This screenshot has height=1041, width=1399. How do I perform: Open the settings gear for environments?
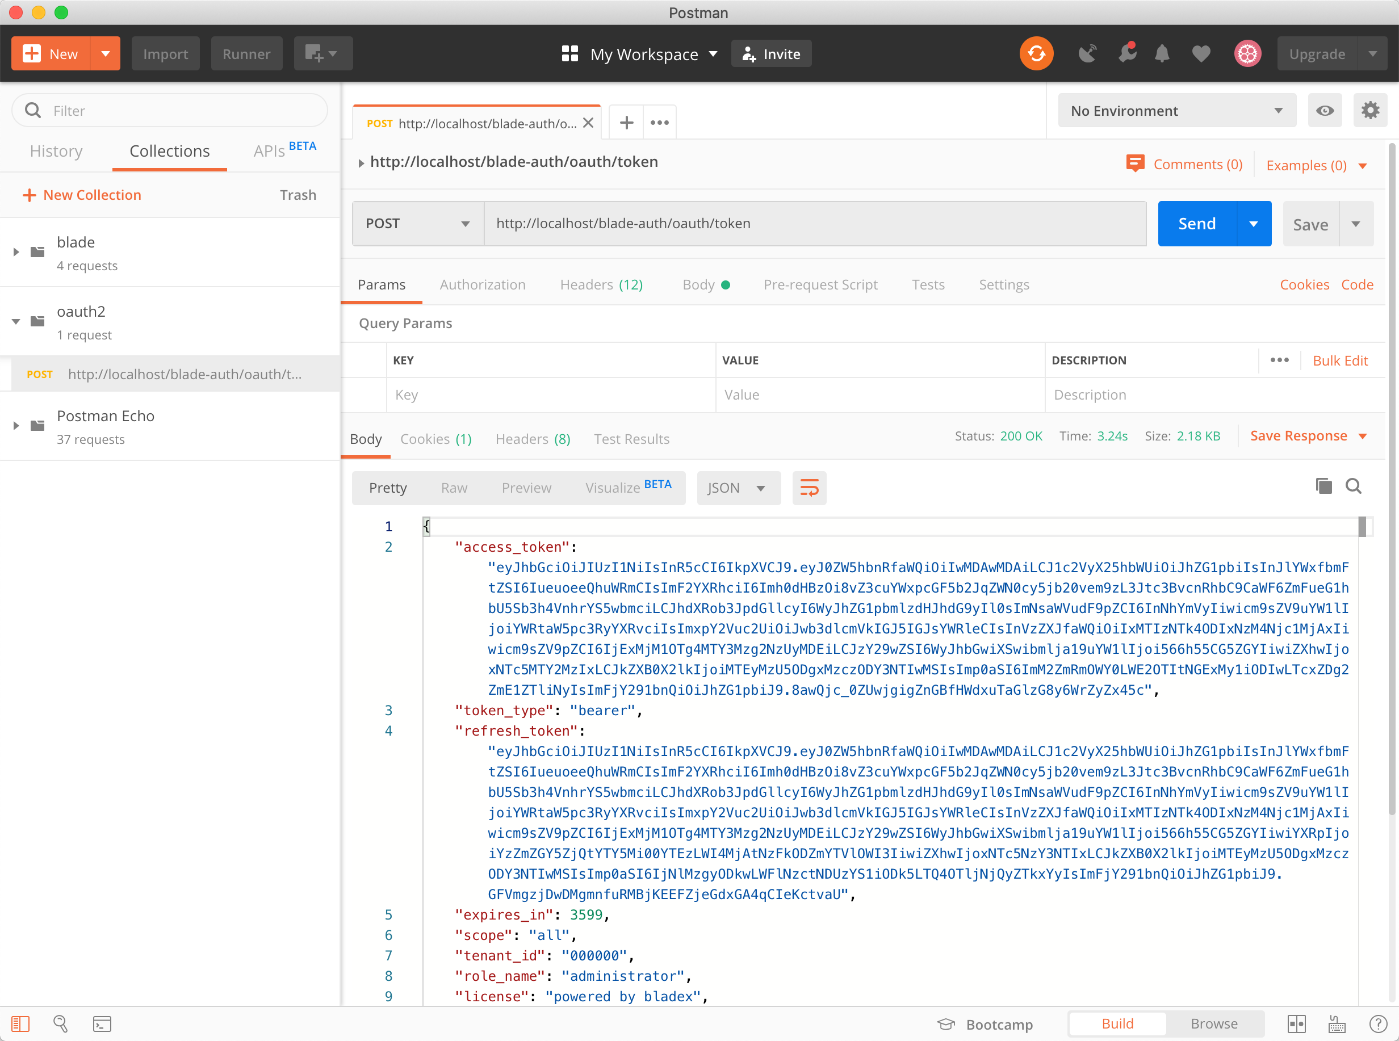click(x=1370, y=110)
